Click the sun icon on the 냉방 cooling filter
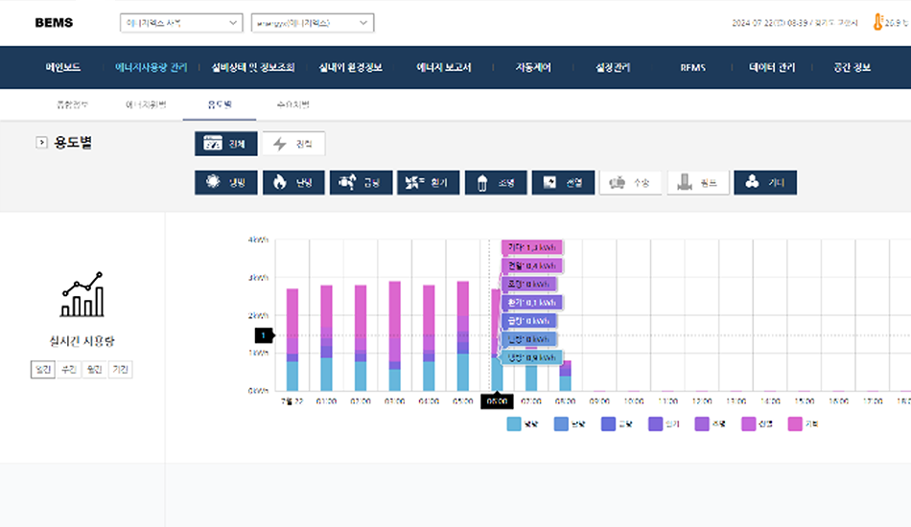Screen dimensions: 911x527 [211, 183]
